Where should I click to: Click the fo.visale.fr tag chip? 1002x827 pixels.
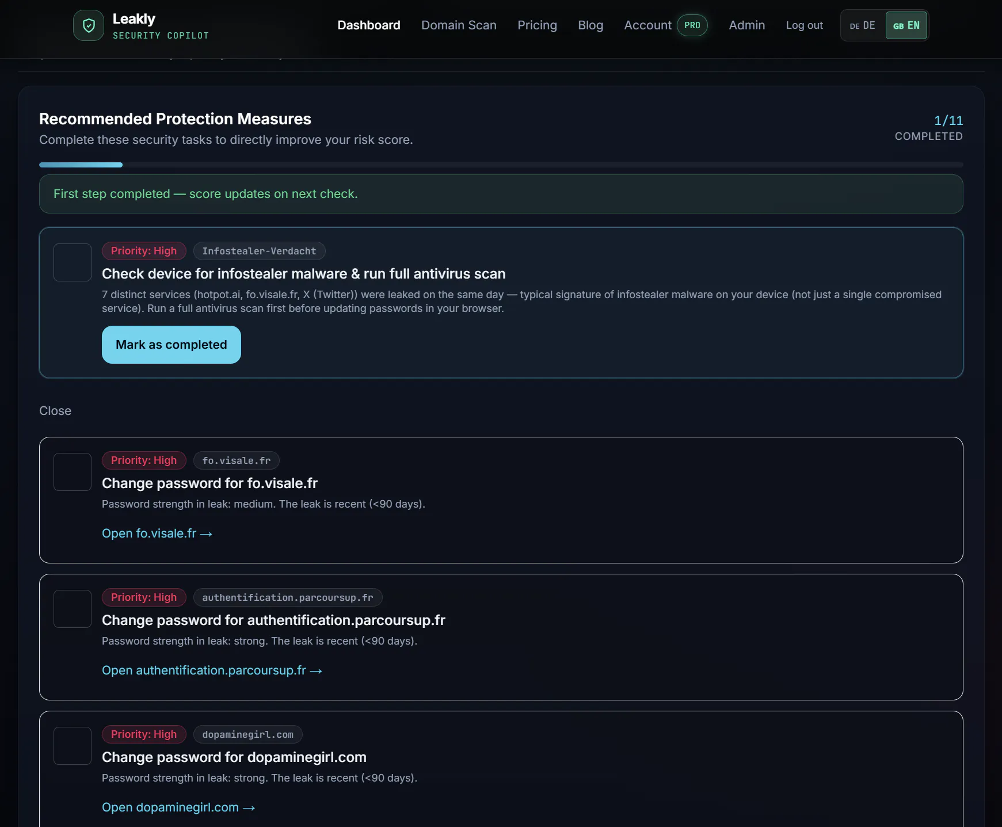[236, 460]
